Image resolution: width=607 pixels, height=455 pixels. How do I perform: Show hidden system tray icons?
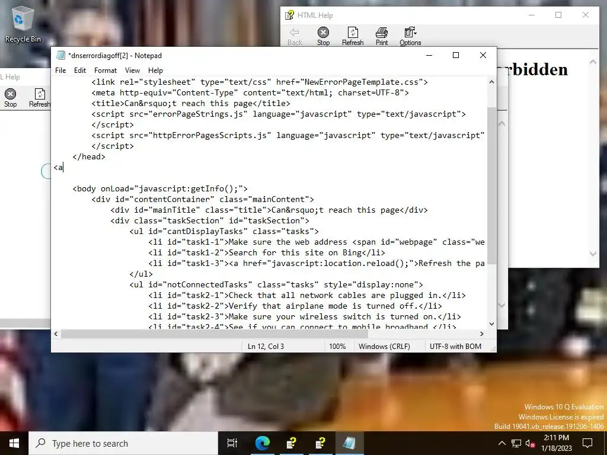pyautogui.click(x=501, y=443)
